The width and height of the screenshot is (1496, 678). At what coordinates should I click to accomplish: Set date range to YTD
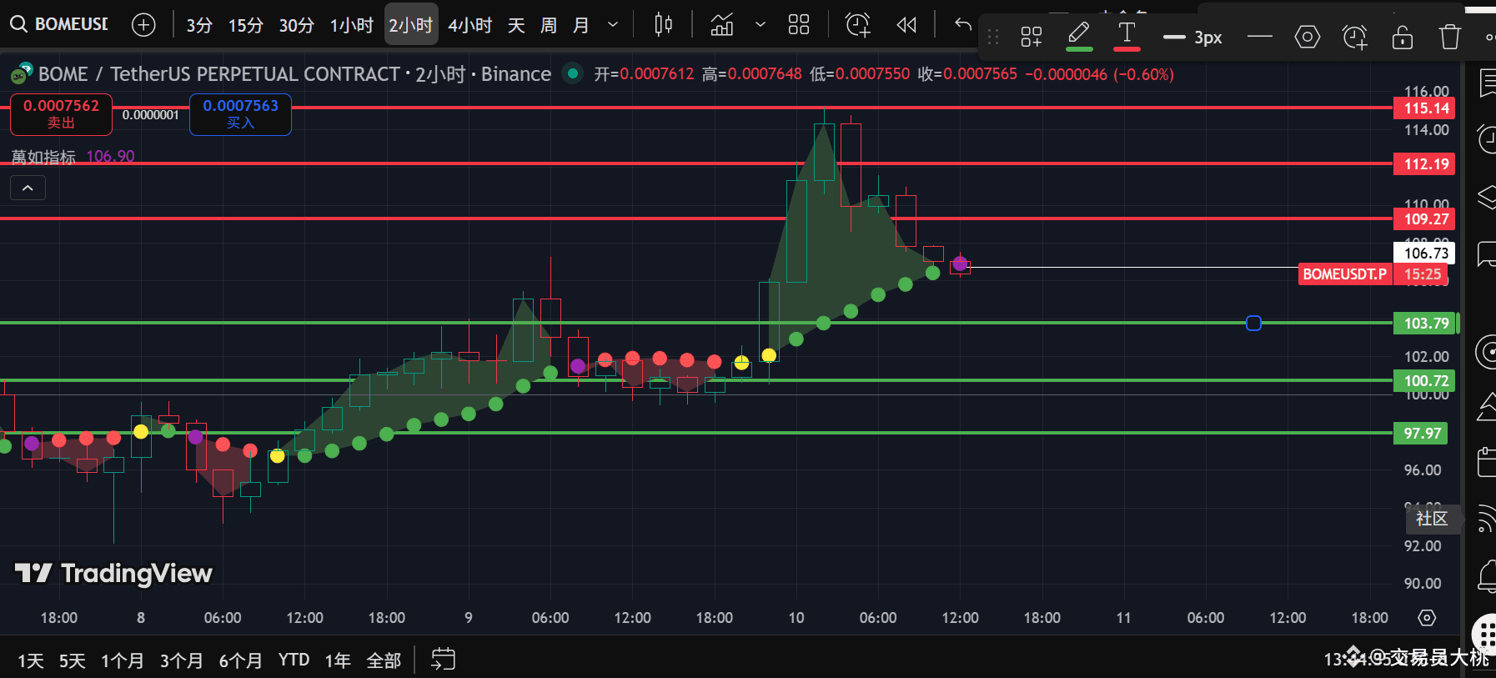pyautogui.click(x=294, y=660)
